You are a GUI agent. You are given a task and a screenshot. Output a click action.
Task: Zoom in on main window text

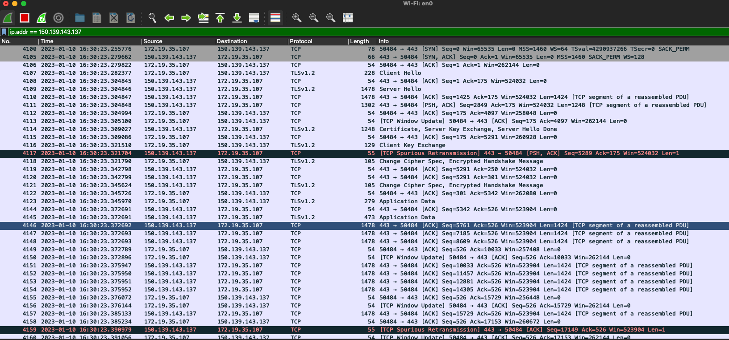[x=297, y=18]
